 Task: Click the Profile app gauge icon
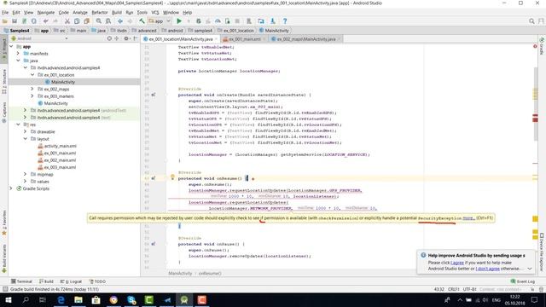218,21
